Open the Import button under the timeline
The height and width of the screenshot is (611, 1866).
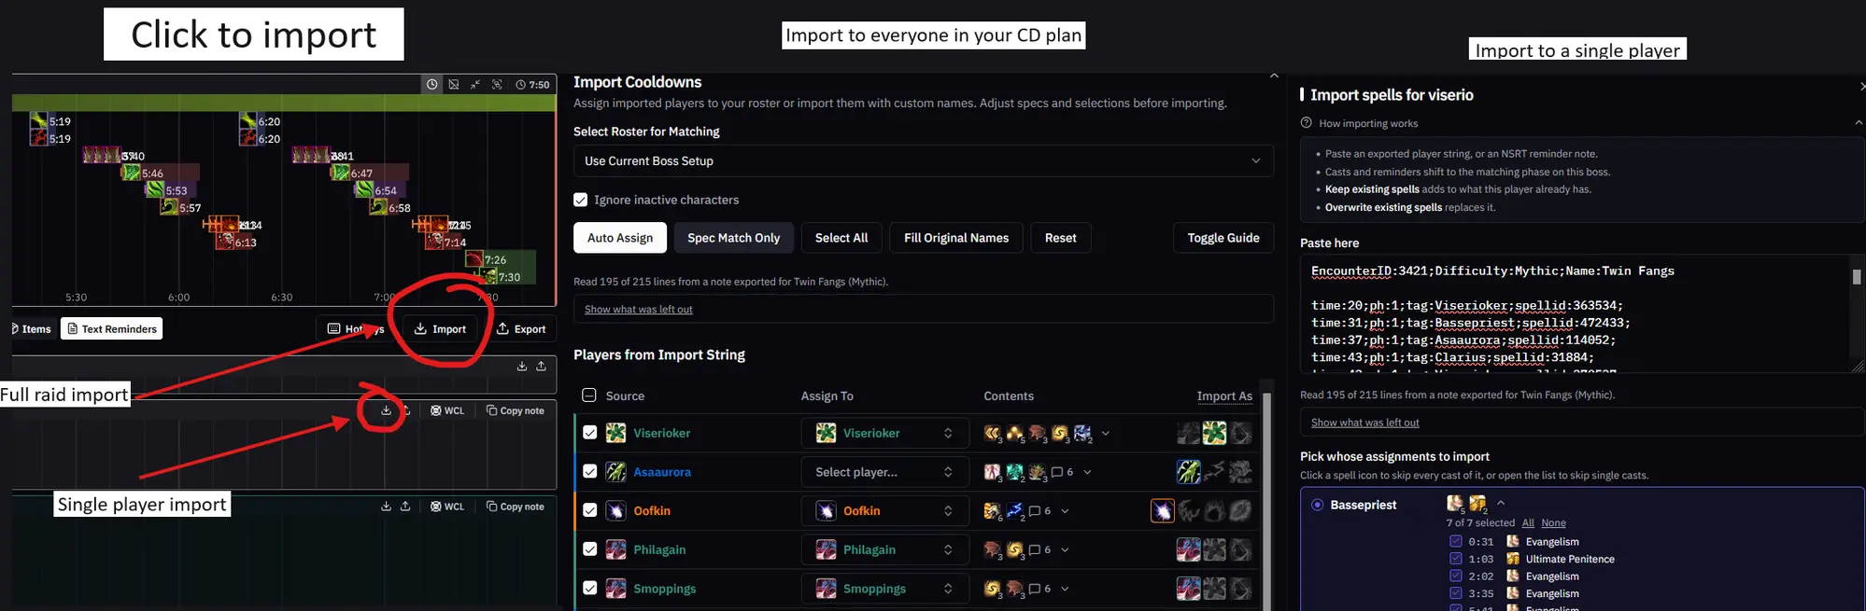(x=440, y=328)
